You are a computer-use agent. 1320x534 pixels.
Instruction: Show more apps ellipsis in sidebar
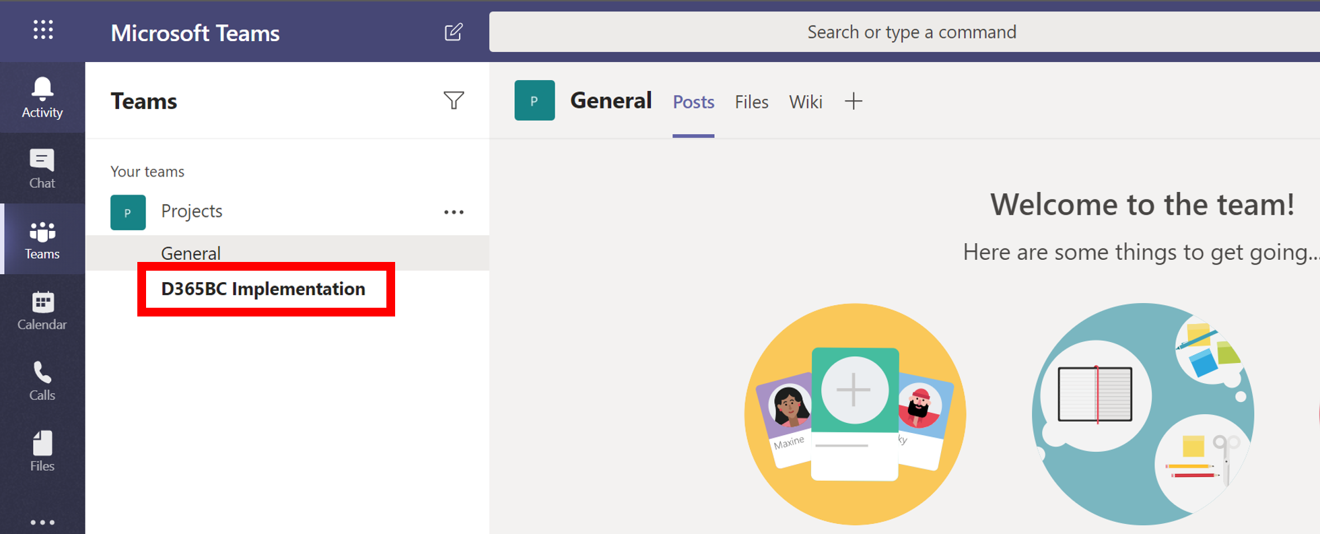[x=42, y=522]
